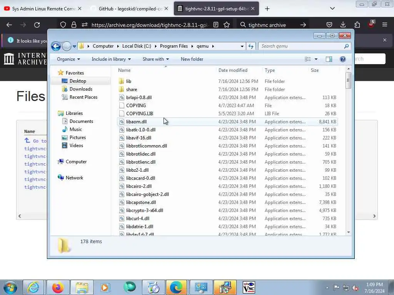394x295 pixels.
Task: Click the scrollbar down arrow in file list
Action: [x=348, y=232]
